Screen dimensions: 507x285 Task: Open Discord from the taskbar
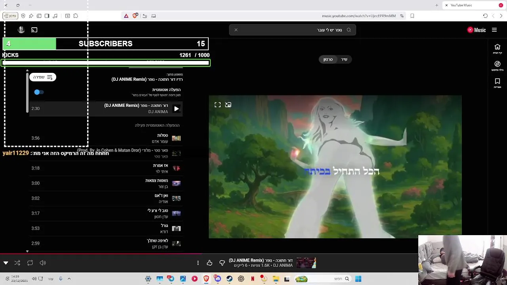pos(217,279)
